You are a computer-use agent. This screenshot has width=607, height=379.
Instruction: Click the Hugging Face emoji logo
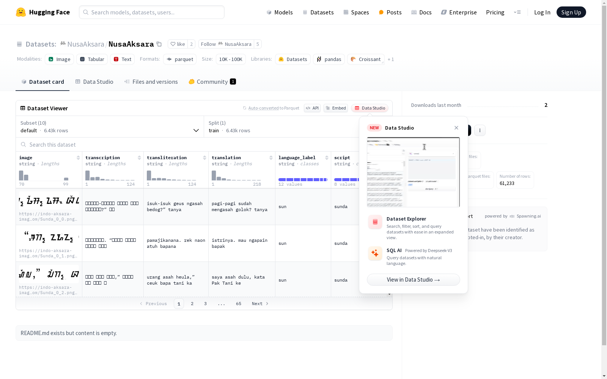coord(21,12)
